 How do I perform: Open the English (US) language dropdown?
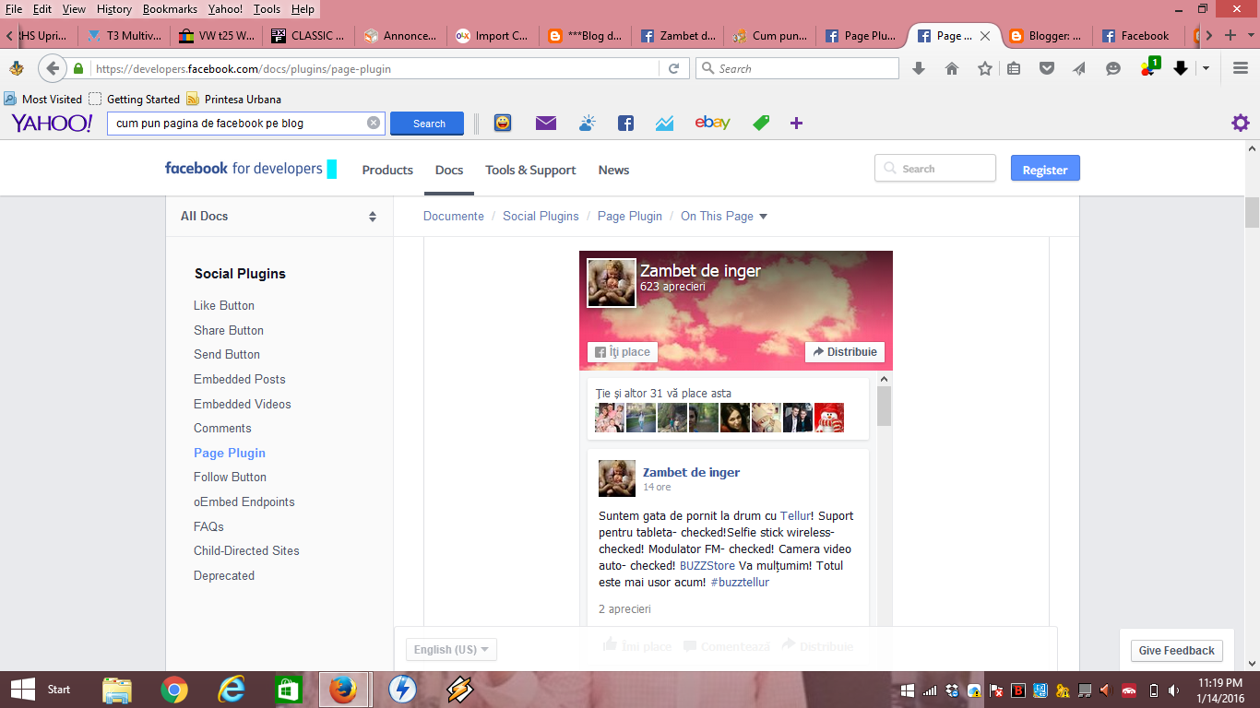click(451, 649)
